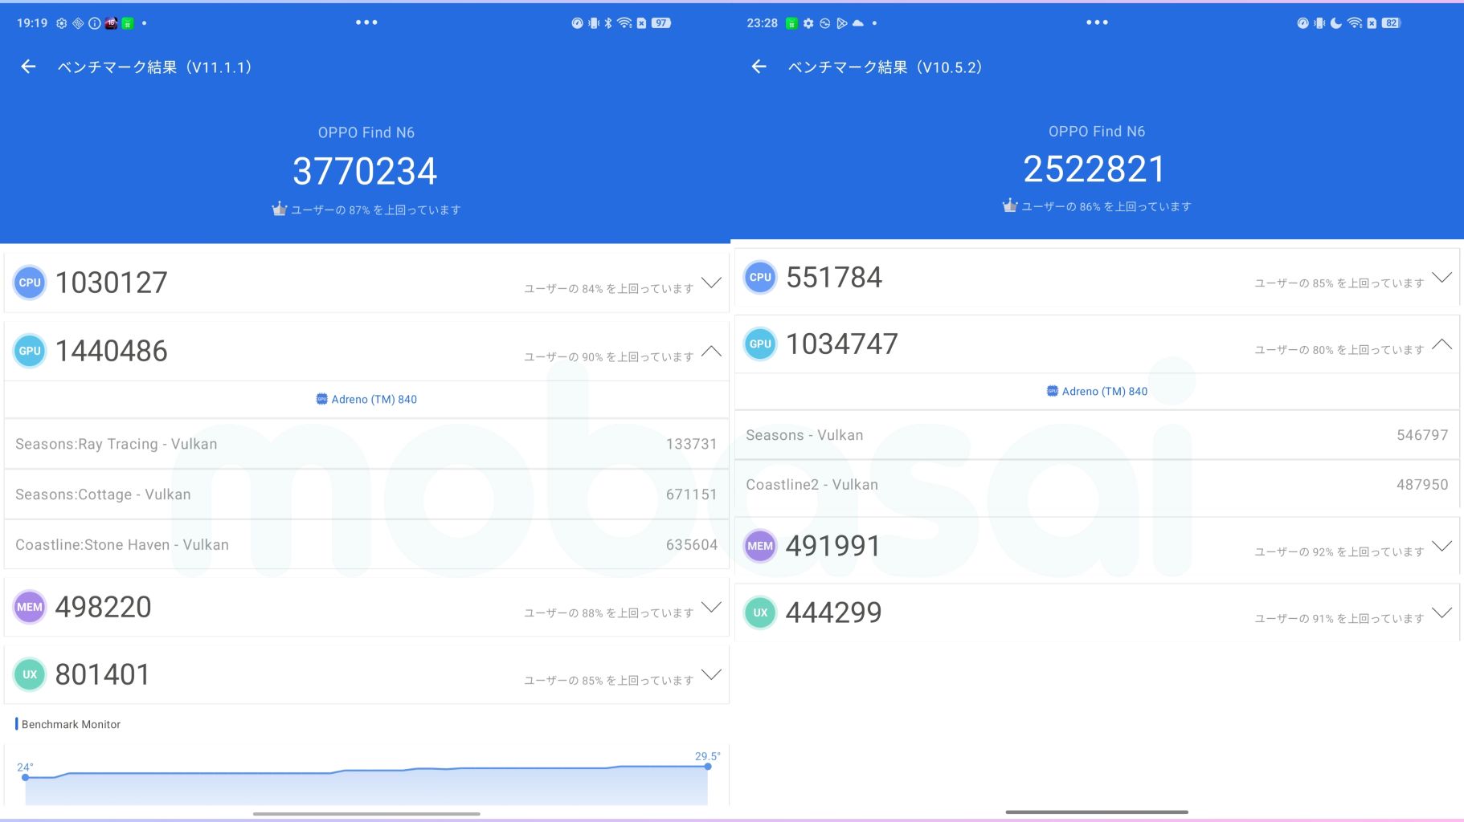The image size is (1464, 822).
Task: Click CPU icon beside score 1030127
Action: tap(30, 283)
